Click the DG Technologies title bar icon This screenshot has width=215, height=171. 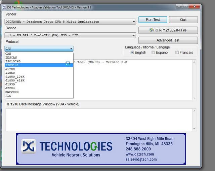point(4,7)
